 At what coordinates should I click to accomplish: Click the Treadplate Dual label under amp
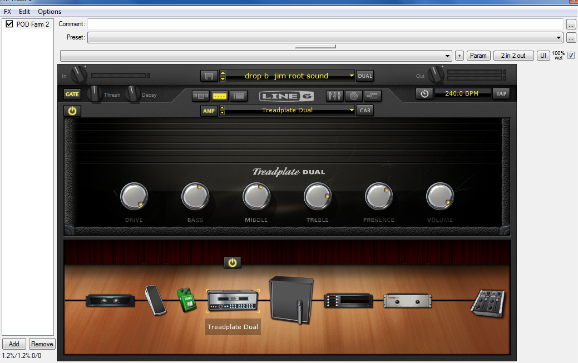[x=233, y=327]
